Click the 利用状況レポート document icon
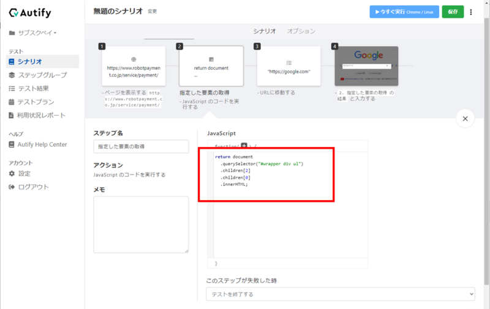The width and height of the screenshot is (490, 309). click(x=11, y=115)
